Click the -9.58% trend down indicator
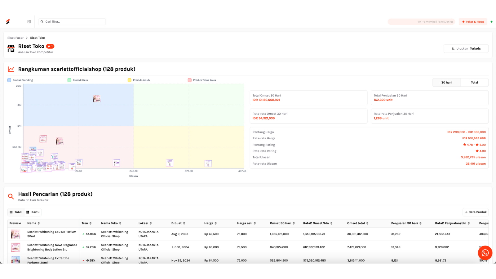496x279 pixels. click(89, 261)
